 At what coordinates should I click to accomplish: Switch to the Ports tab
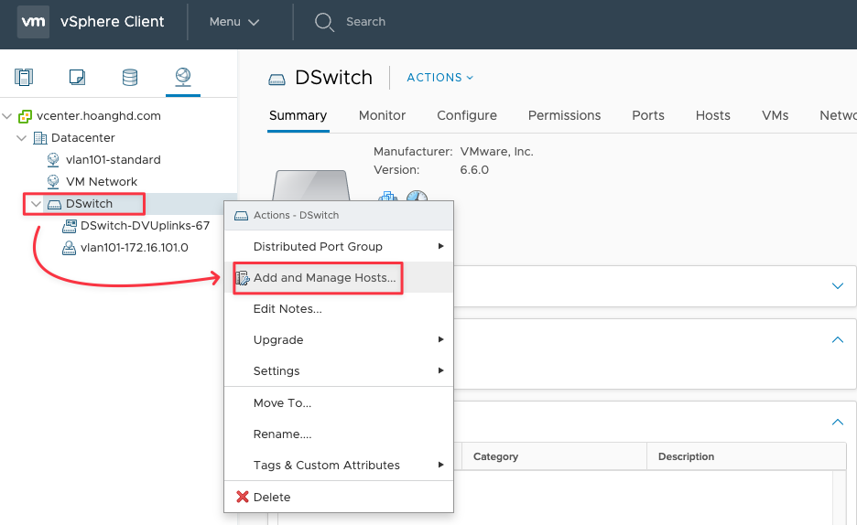click(648, 115)
